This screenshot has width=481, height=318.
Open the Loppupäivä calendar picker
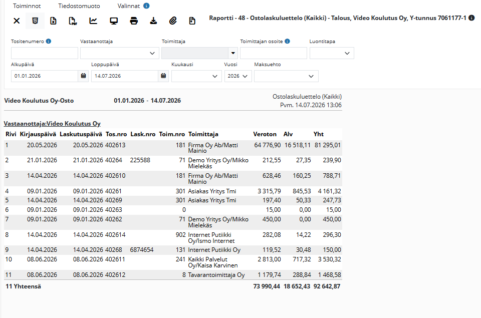163,76
